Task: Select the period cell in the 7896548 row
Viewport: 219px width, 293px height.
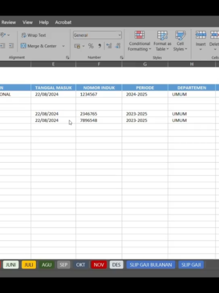Action: 145,120
